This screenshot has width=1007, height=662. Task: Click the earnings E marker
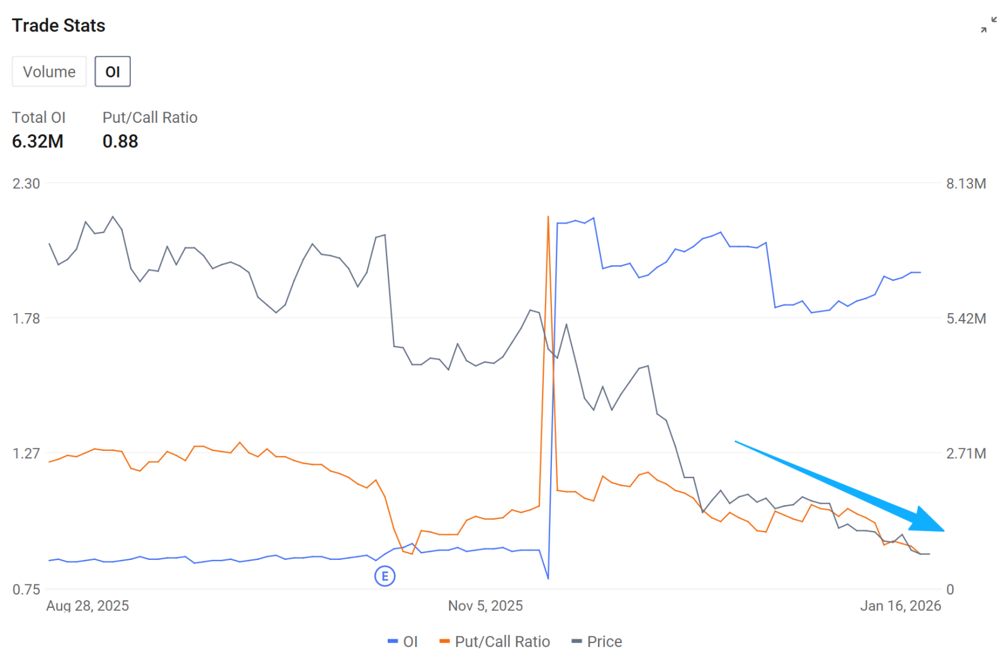385,576
